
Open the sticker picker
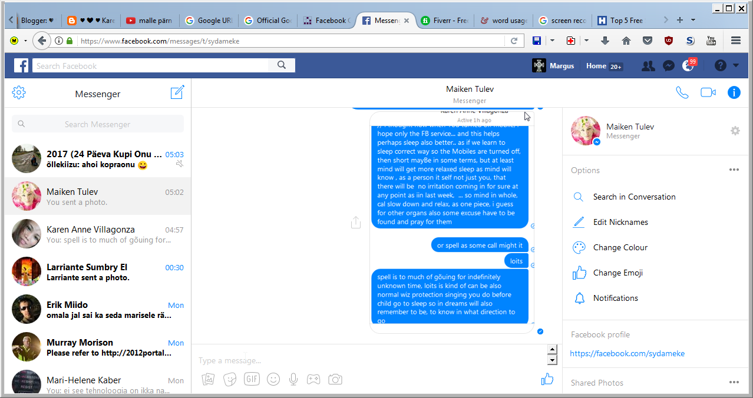point(230,379)
